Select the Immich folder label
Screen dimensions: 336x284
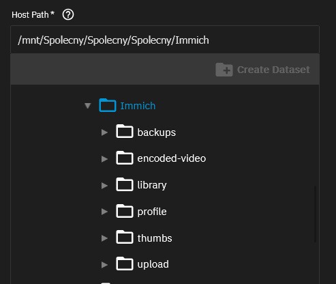[x=138, y=106]
